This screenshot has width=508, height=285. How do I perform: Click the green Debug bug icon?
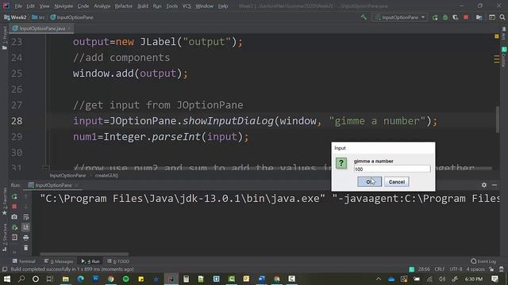coord(445,17)
